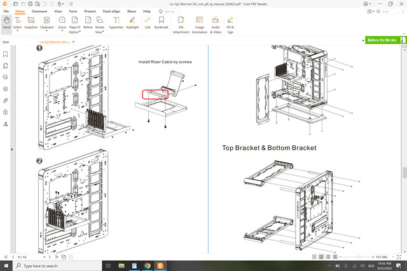Open the Security lock side panel
Screen dimensions: 407x271
click(x=5, y=112)
